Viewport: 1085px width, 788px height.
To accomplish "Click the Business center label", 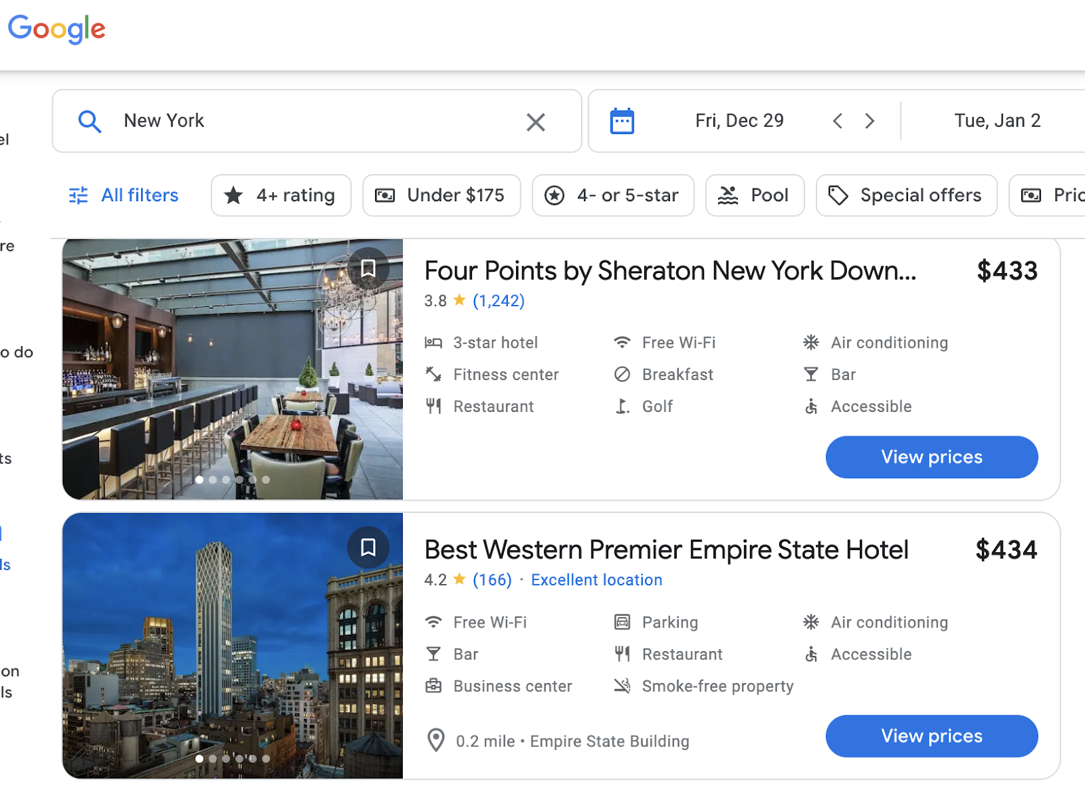I will pyautogui.click(x=513, y=686).
